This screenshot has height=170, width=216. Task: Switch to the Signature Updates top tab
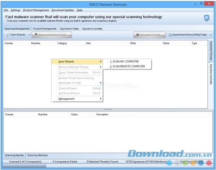[x=92, y=29]
